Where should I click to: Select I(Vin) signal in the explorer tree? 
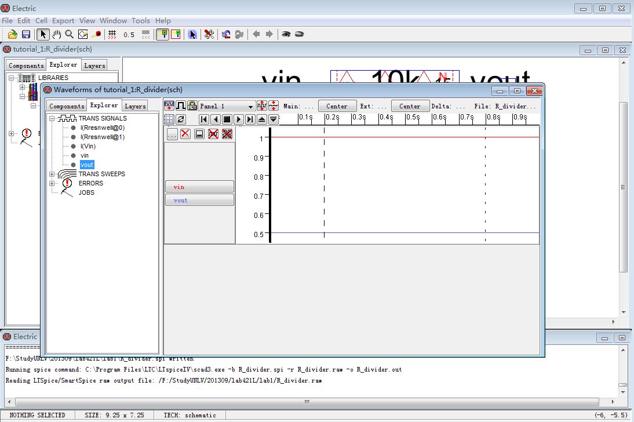(88, 146)
